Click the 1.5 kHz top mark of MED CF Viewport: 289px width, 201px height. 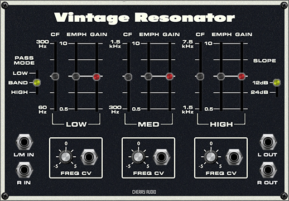pyautogui.click(x=115, y=44)
